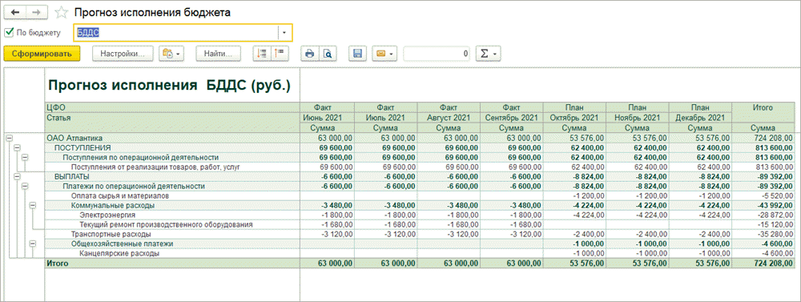Select the 'Оплата сырья и материалов' row
Viewport: 801px width, 302px height.
pyautogui.click(x=119, y=195)
